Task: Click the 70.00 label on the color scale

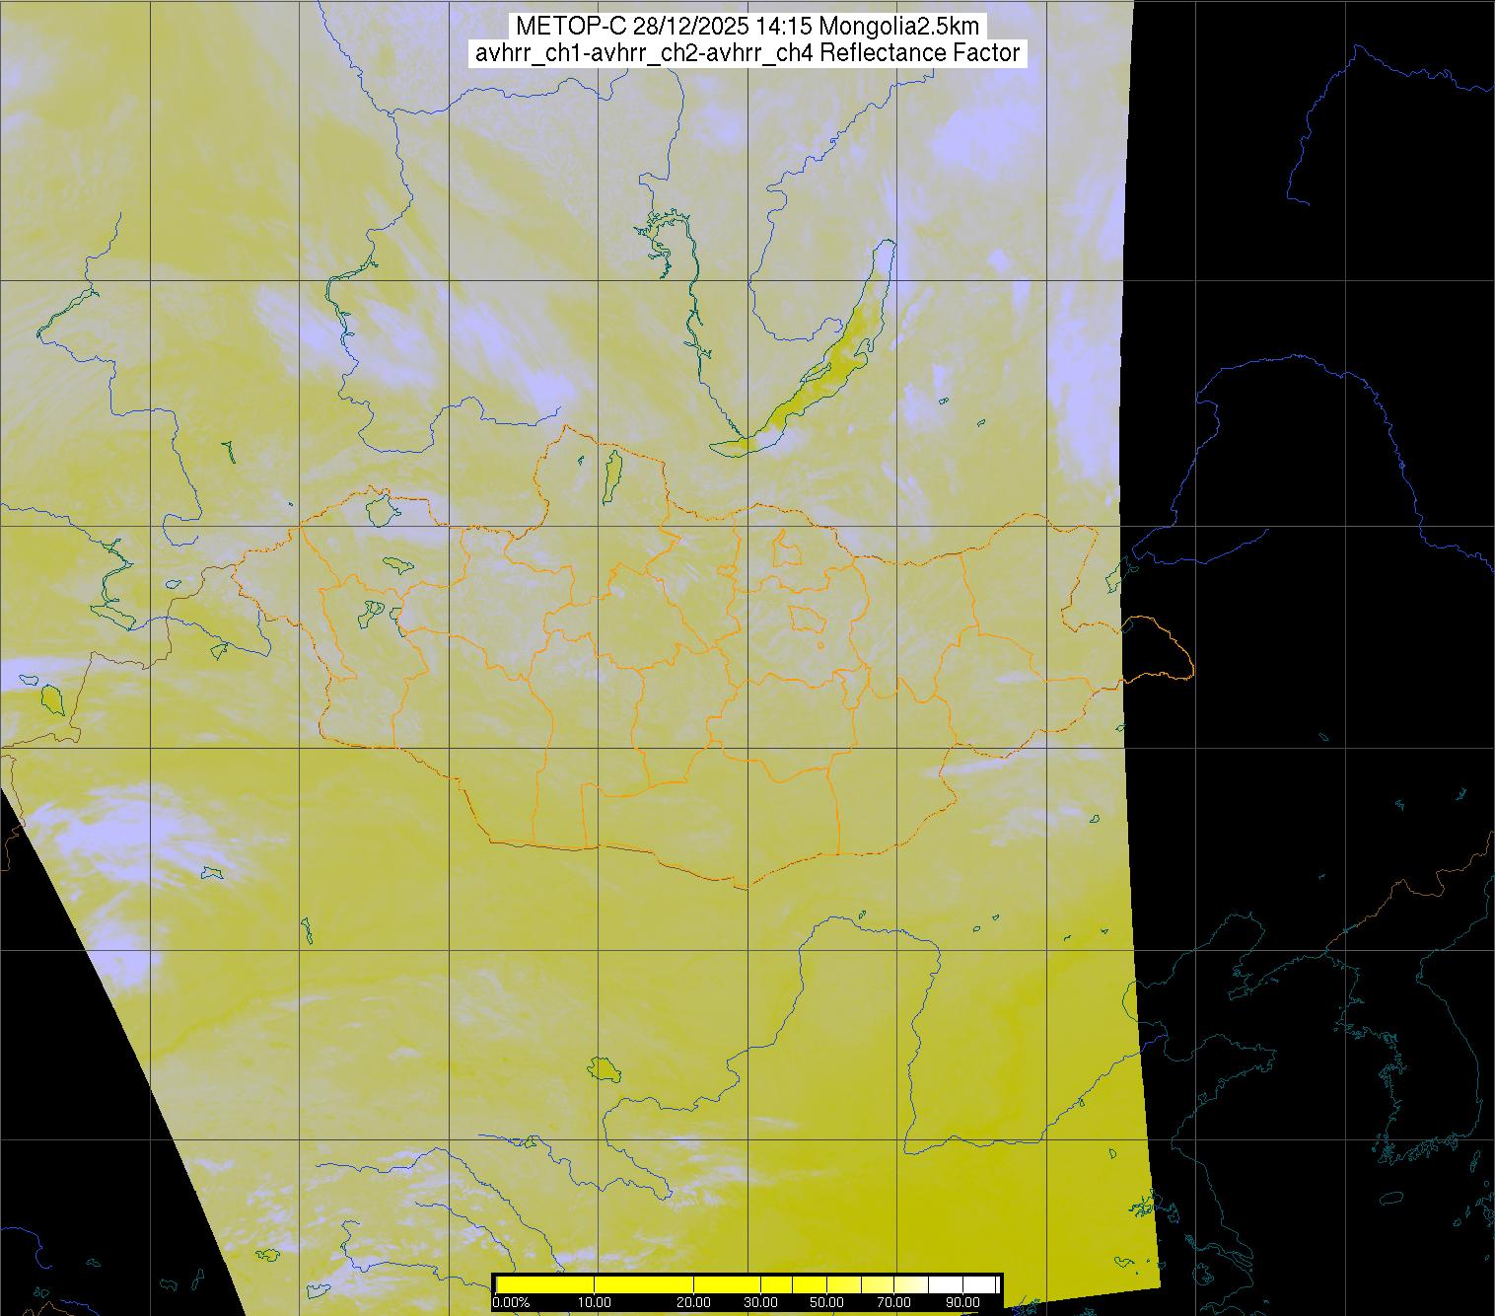Action: (x=894, y=1303)
